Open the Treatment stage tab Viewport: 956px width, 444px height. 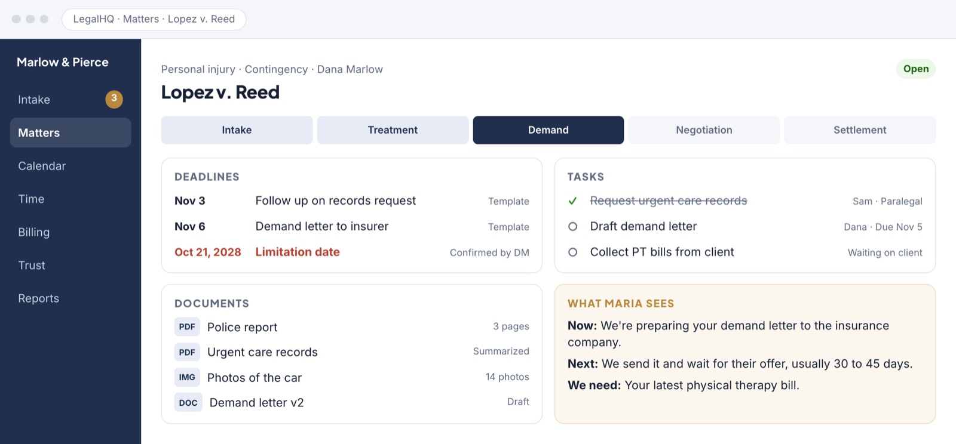pos(393,130)
